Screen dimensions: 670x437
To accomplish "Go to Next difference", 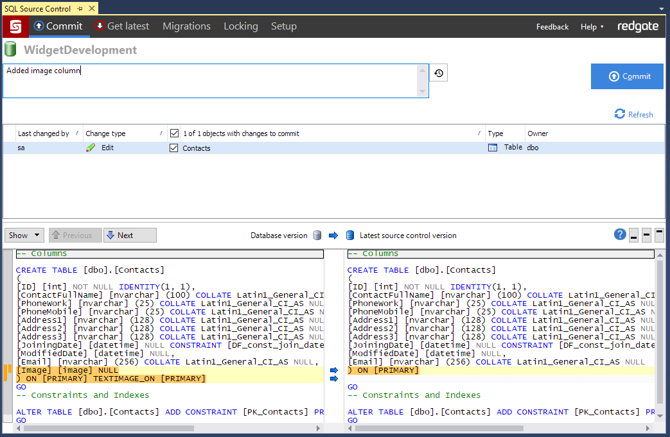I will [x=130, y=236].
